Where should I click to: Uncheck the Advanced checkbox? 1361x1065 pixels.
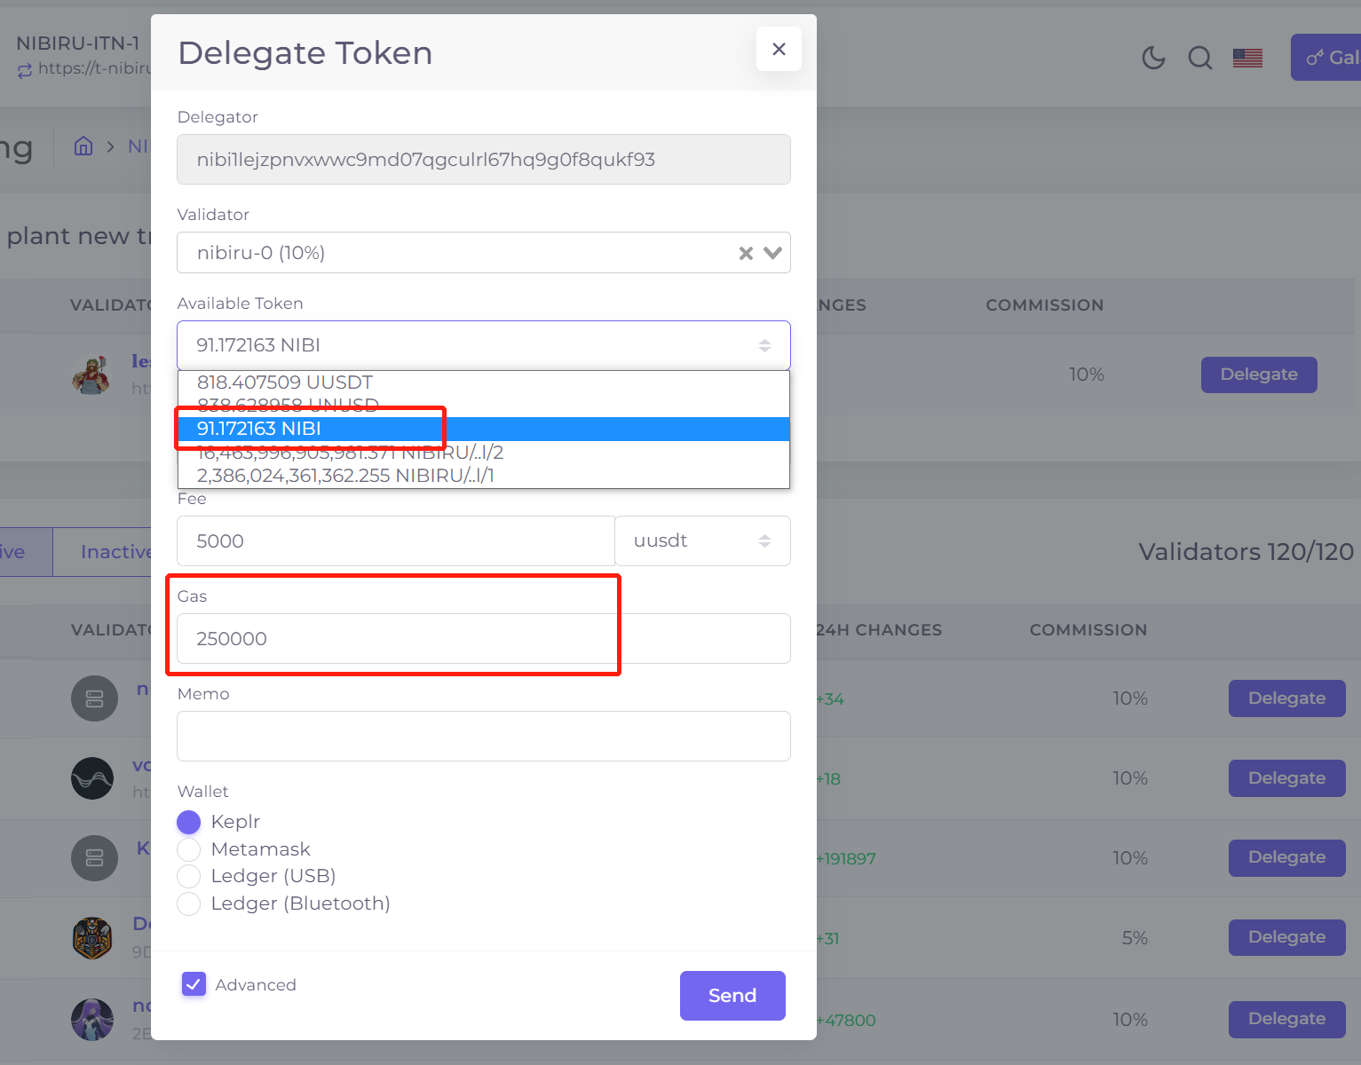tap(194, 984)
